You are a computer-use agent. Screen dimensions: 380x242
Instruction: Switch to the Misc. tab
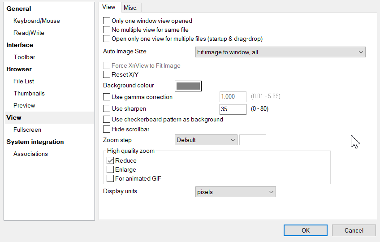point(131,8)
